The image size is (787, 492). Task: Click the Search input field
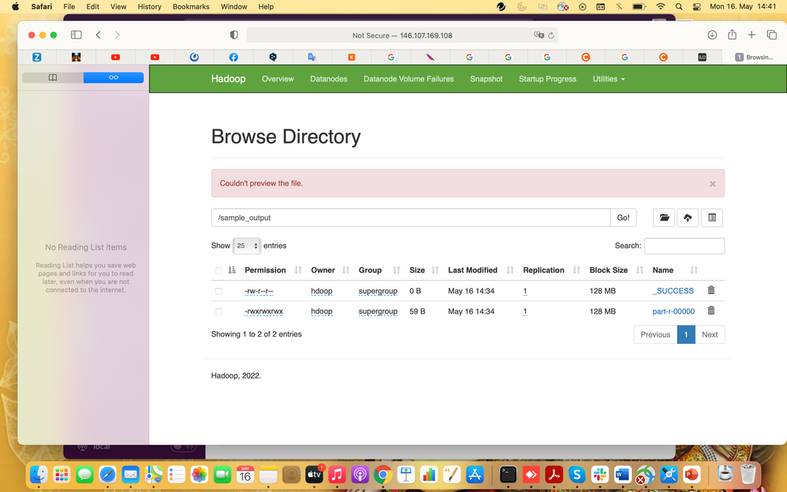click(684, 246)
